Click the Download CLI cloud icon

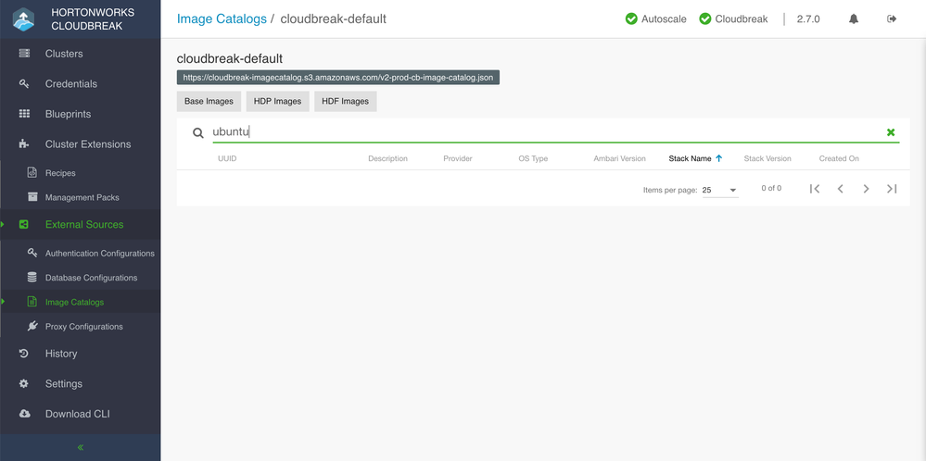pyautogui.click(x=24, y=414)
